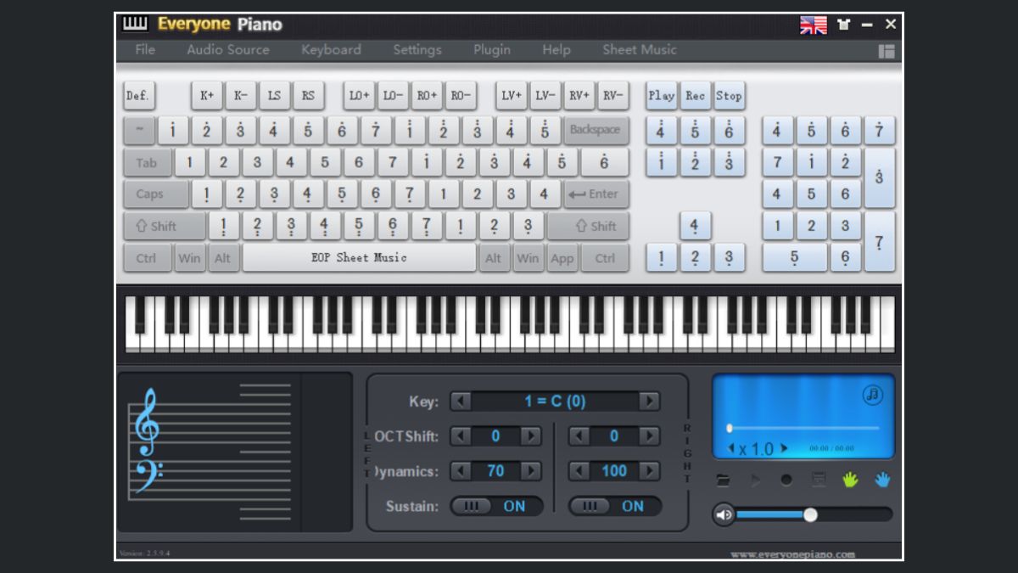
Task: Mute sound using the speaker icon
Action: tap(723, 514)
